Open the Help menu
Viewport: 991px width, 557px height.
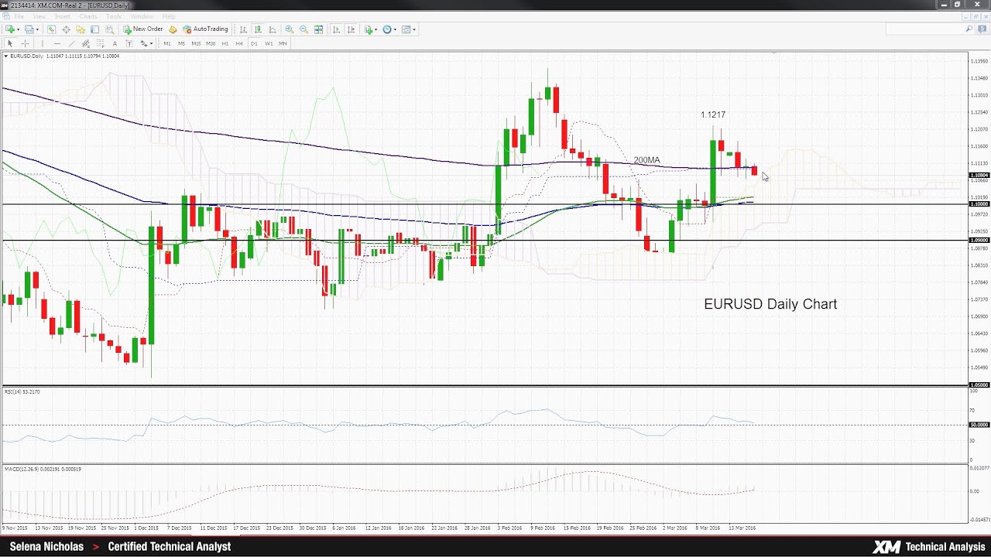169,16
